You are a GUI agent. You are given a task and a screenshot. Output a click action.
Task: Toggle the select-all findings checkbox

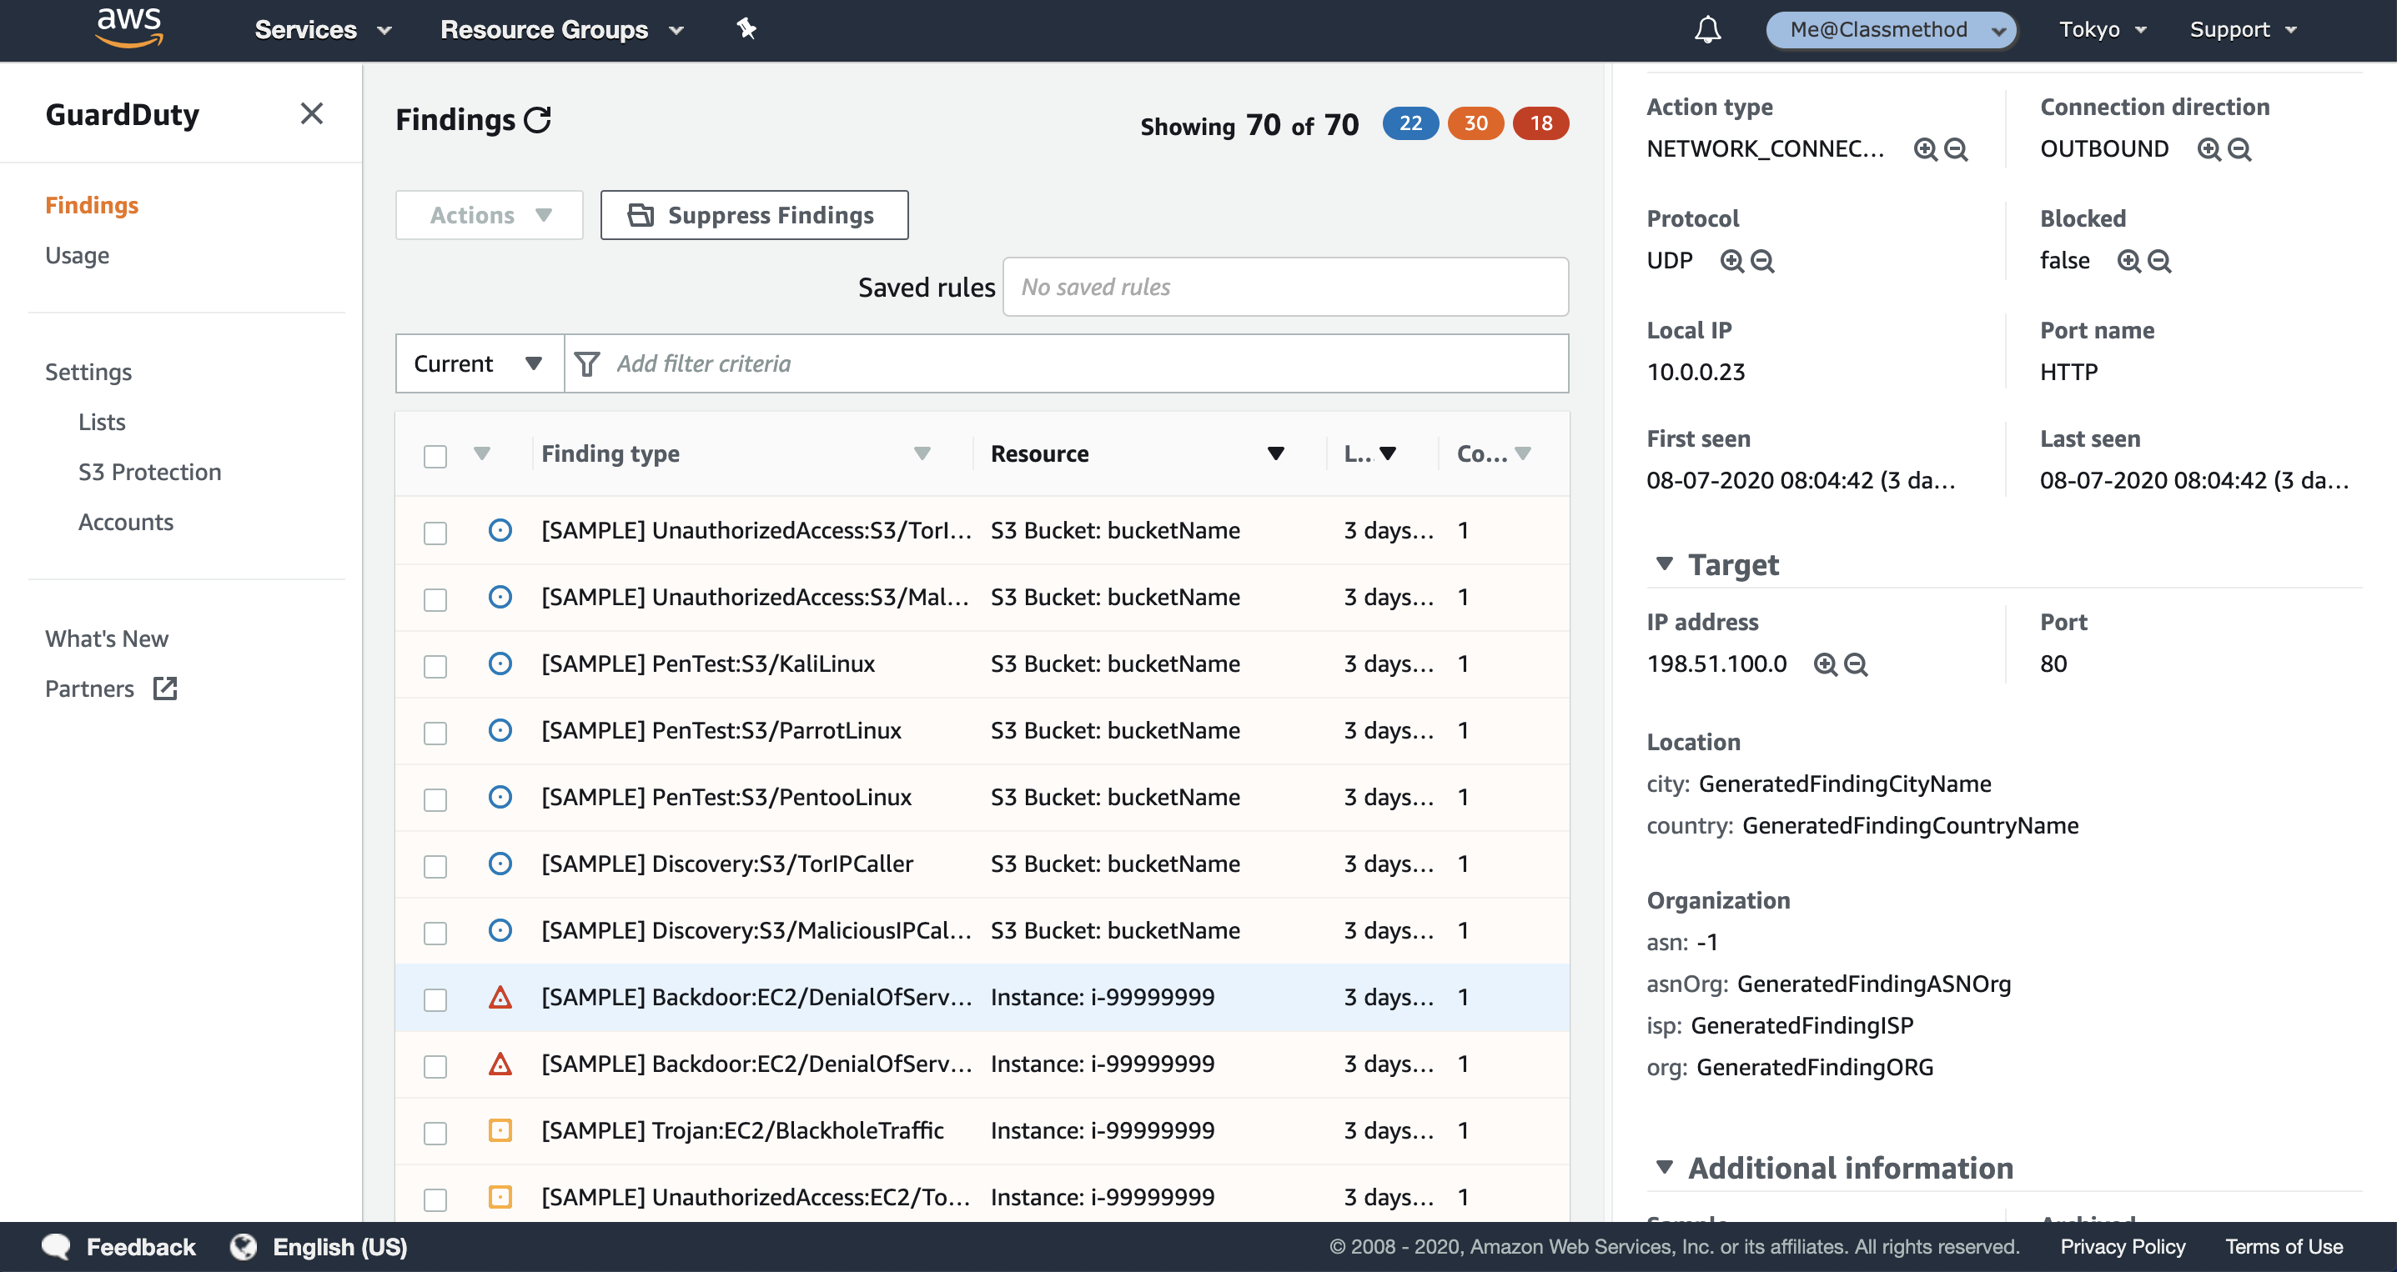[x=435, y=456]
